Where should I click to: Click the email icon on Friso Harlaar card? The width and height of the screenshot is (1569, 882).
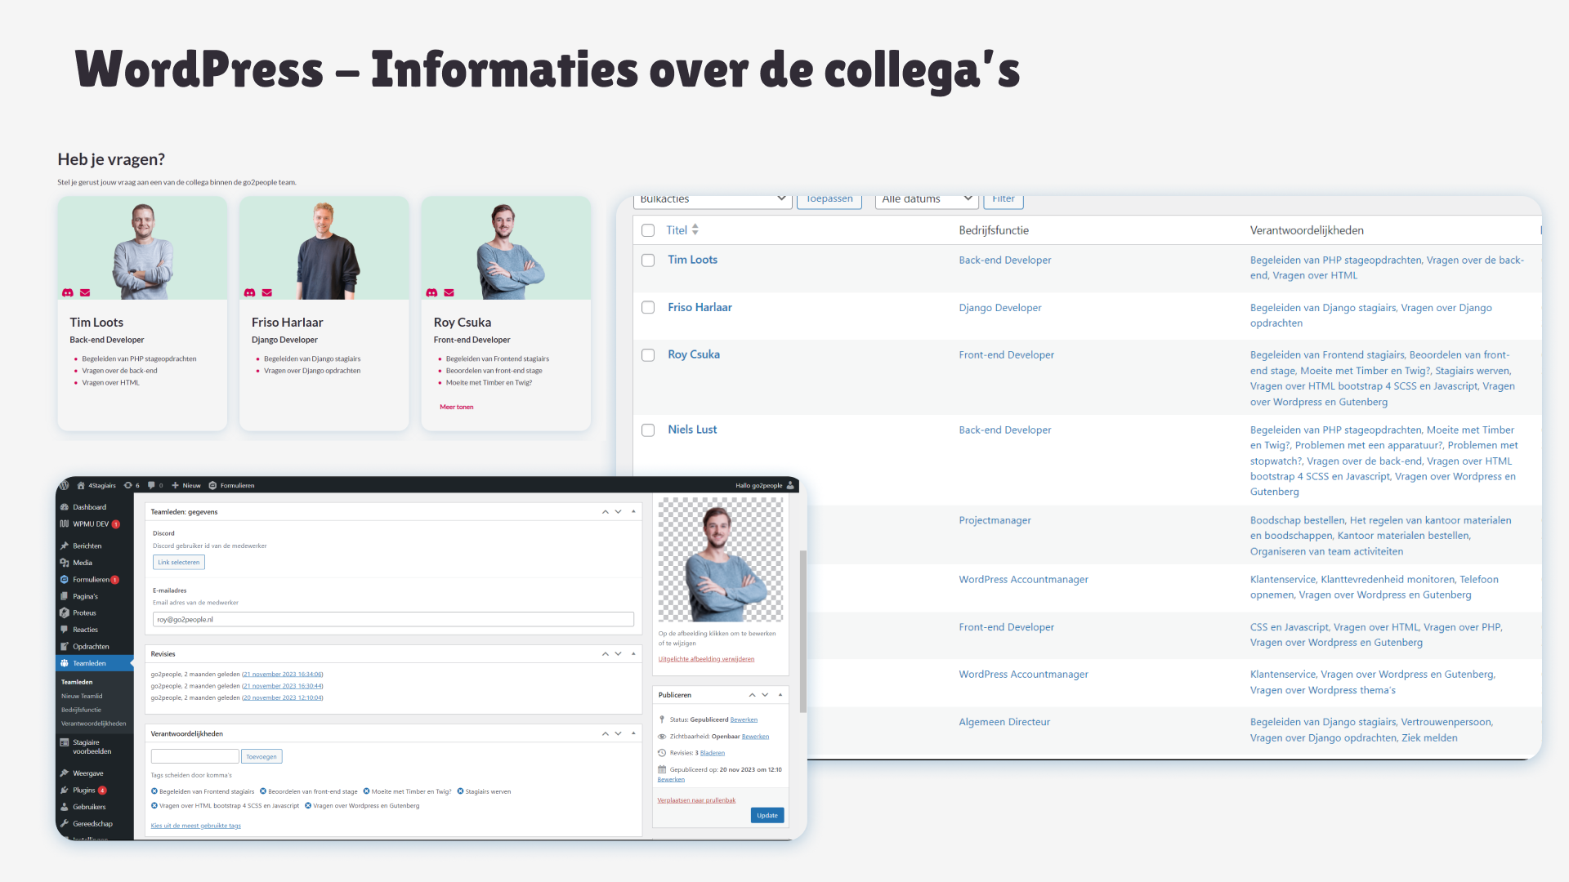click(267, 292)
